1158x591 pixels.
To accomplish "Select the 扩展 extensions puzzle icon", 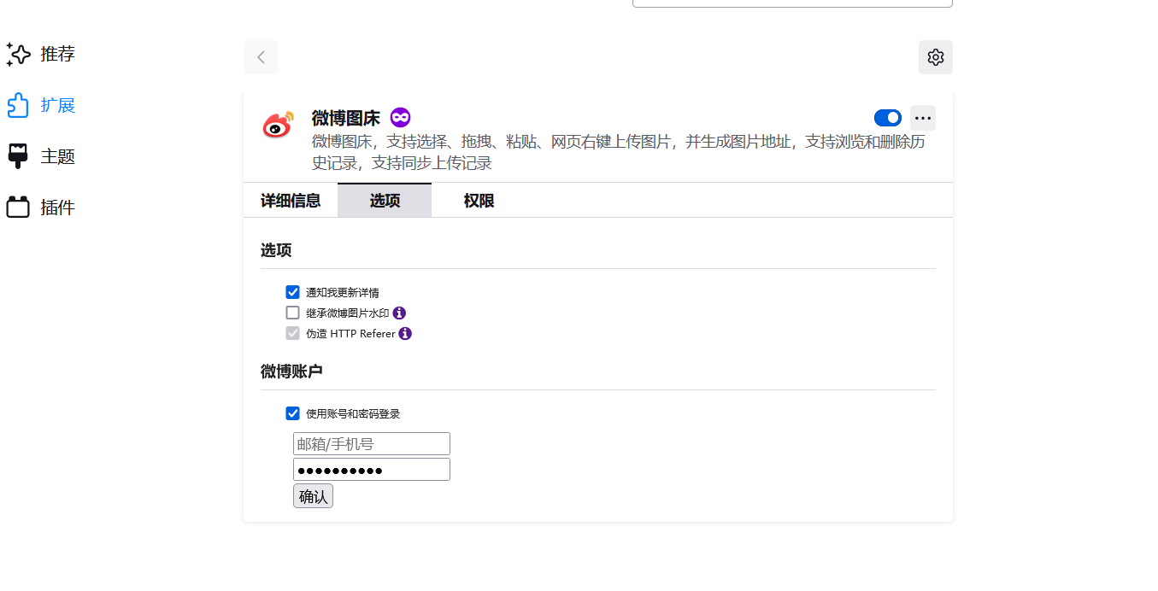I will pyautogui.click(x=18, y=105).
